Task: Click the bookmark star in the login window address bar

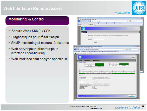Action: pyautogui.click(x=127, y=21)
